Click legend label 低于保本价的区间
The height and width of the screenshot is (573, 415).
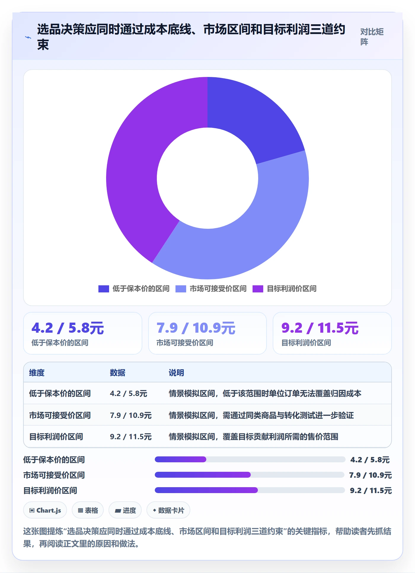(x=141, y=289)
